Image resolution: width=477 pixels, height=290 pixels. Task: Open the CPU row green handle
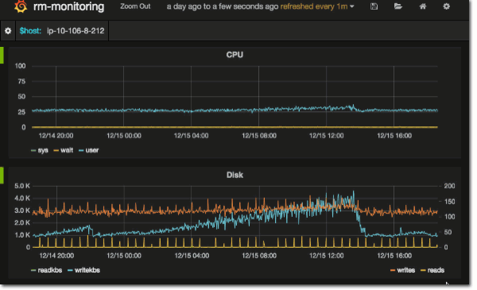coord(2,55)
